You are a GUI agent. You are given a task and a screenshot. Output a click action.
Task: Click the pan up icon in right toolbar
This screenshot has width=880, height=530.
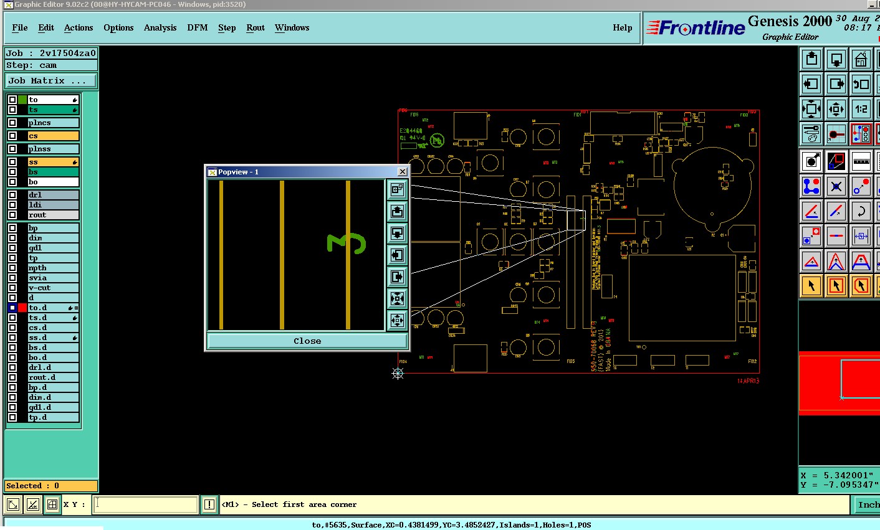pyautogui.click(x=811, y=59)
